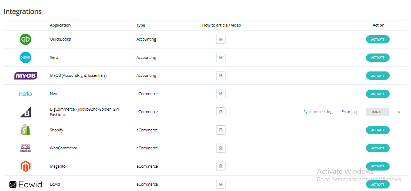Activate the Magento integration
The height and width of the screenshot is (191, 411).
378,166
